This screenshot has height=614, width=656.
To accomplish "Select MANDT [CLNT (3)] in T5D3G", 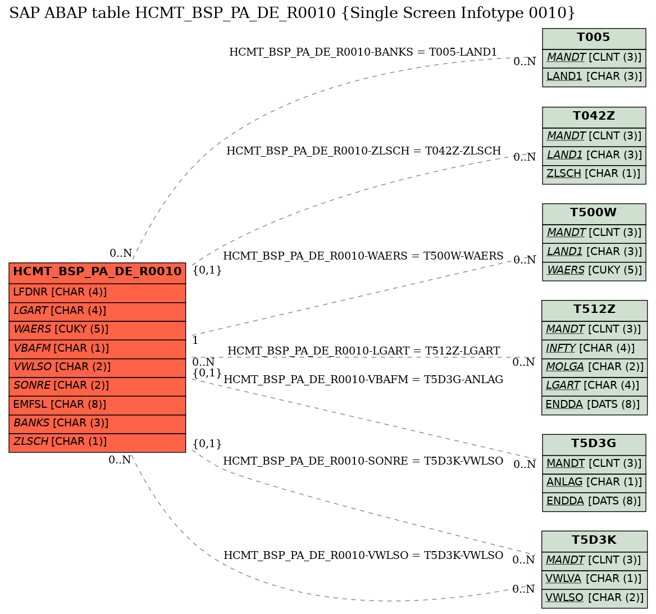I will click(594, 464).
